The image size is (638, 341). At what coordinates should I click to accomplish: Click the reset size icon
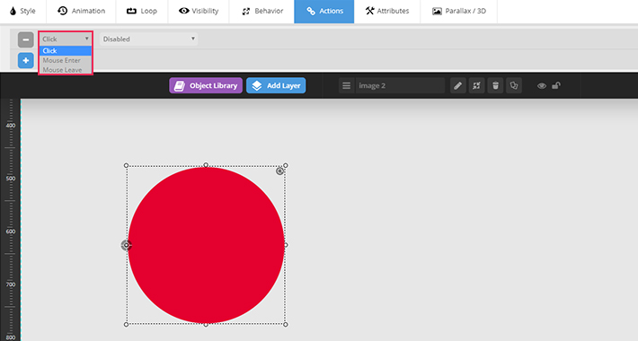tap(476, 86)
